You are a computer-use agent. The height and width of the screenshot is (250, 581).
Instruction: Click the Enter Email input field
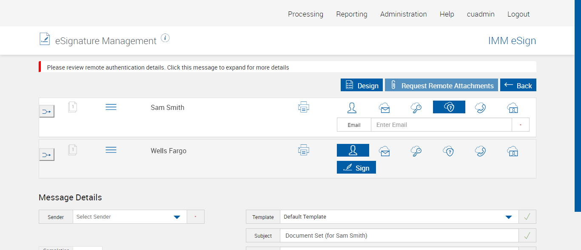pos(441,125)
